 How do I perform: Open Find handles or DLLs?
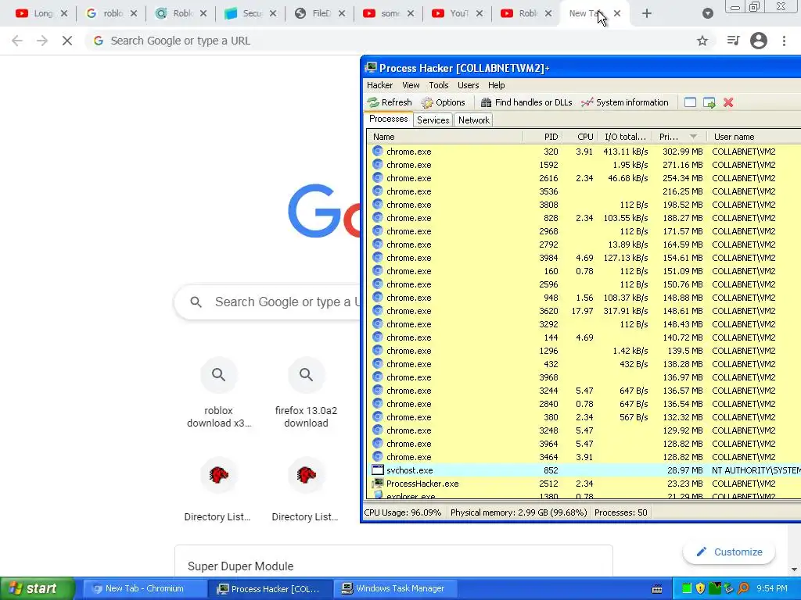click(526, 102)
